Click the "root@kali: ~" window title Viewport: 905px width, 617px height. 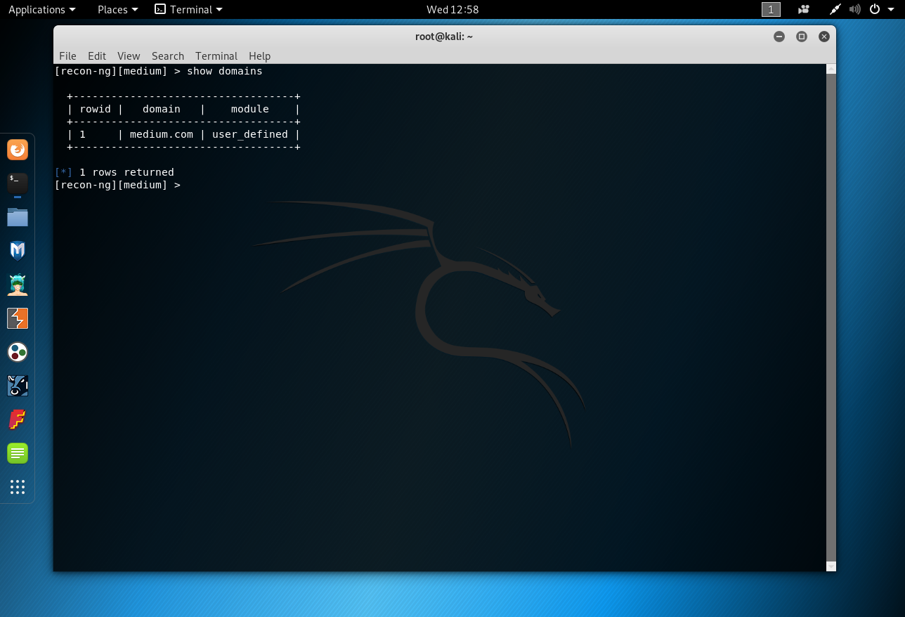click(x=444, y=37)
